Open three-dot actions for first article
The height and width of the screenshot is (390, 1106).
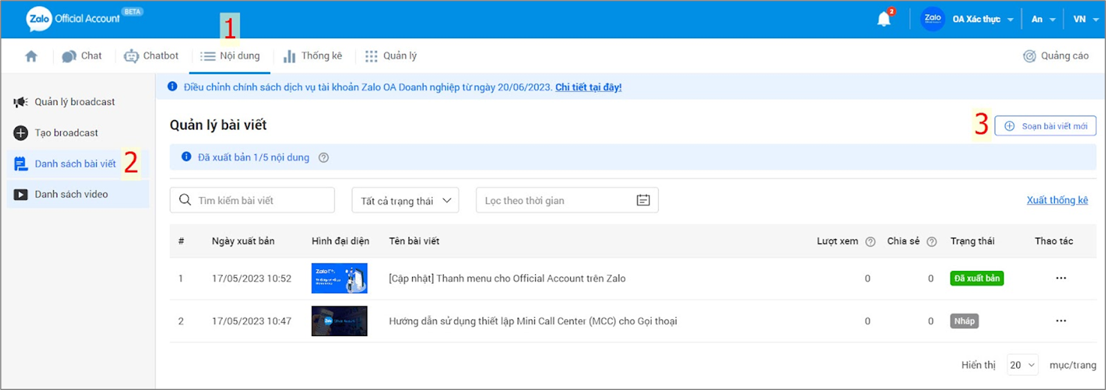[1060, 278]
